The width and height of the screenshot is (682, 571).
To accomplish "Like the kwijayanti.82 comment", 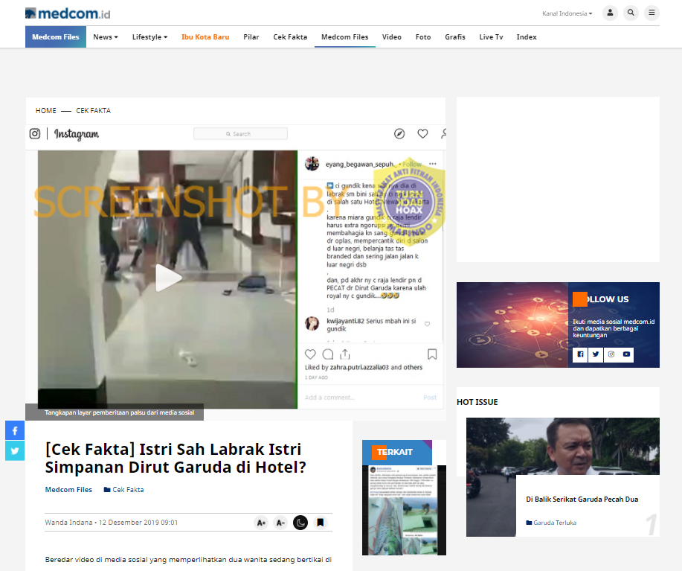I will tap(427, 323).
